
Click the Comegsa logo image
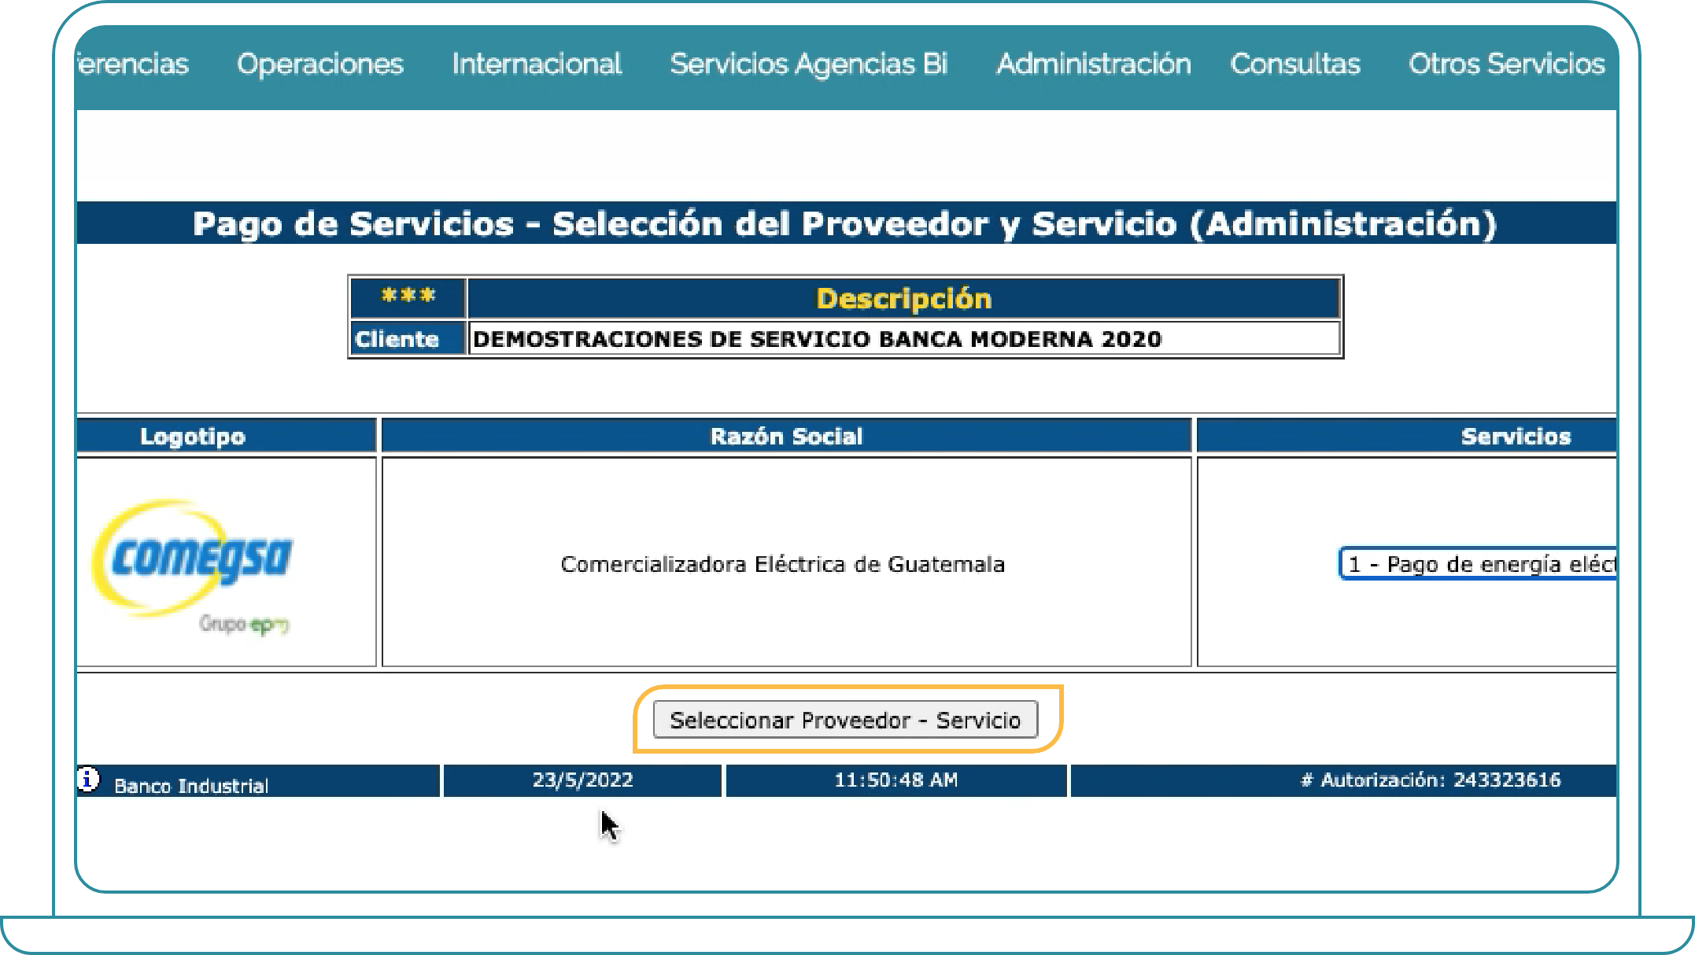point(193,566)
